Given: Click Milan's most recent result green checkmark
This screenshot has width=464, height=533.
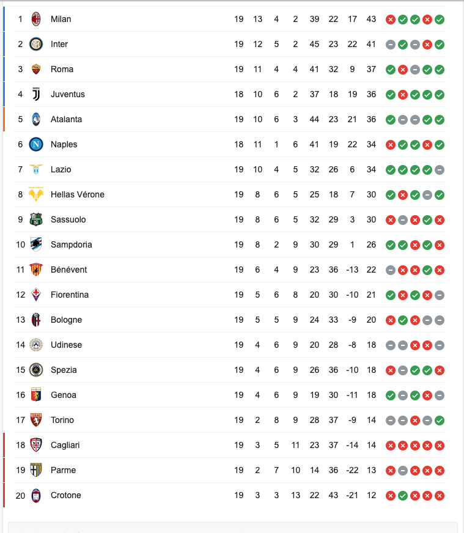Looking at the screenshot, I should pyautogui.click(x=440, y=20).
